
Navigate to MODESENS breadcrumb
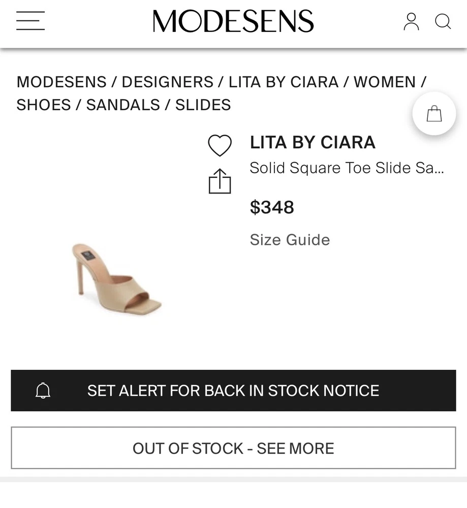[61, 82]
